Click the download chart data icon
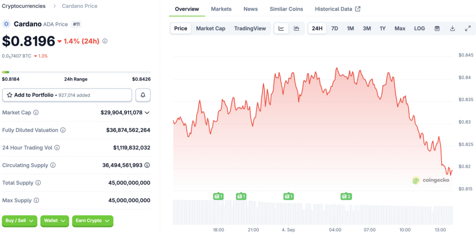The image size is (476, 234). point(452,28)
